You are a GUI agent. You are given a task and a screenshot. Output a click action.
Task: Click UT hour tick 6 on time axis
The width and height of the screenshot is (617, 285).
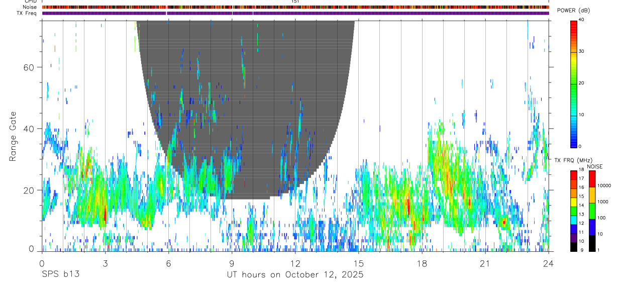point(168,263)
